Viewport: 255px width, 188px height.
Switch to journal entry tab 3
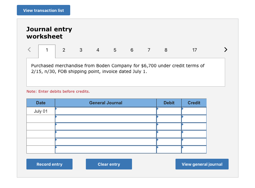pyautogui.click(x=81, y=50)
